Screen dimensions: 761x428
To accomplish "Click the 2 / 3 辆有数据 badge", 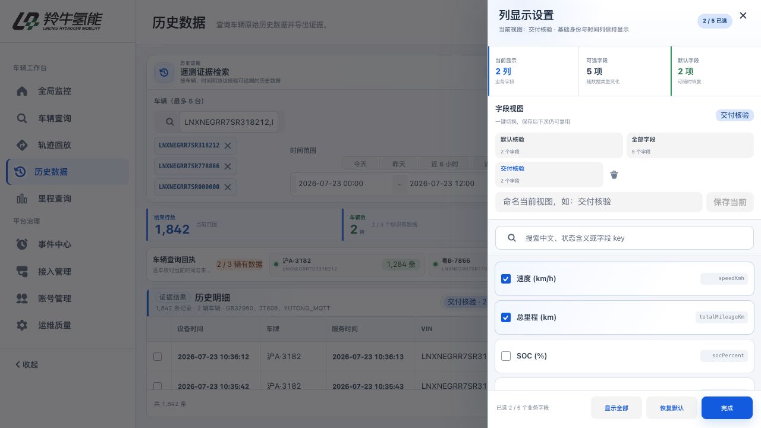I will pyautogui.click(x=240, y=265).
